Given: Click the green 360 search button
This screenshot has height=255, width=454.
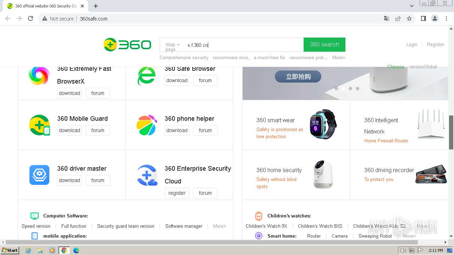Looking at the screenshot, I should (x=325, y=45).
